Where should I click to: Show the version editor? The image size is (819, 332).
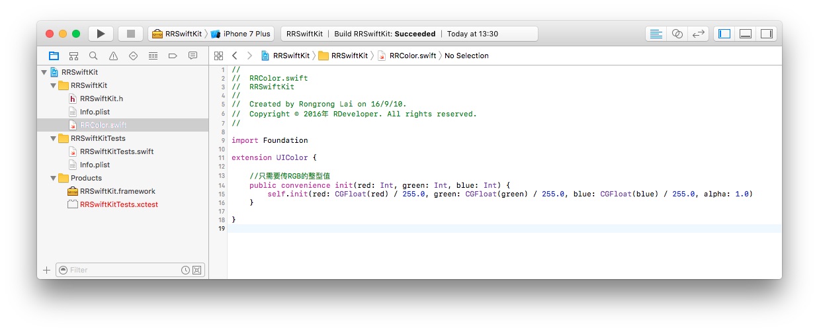[x=698, y=34]
